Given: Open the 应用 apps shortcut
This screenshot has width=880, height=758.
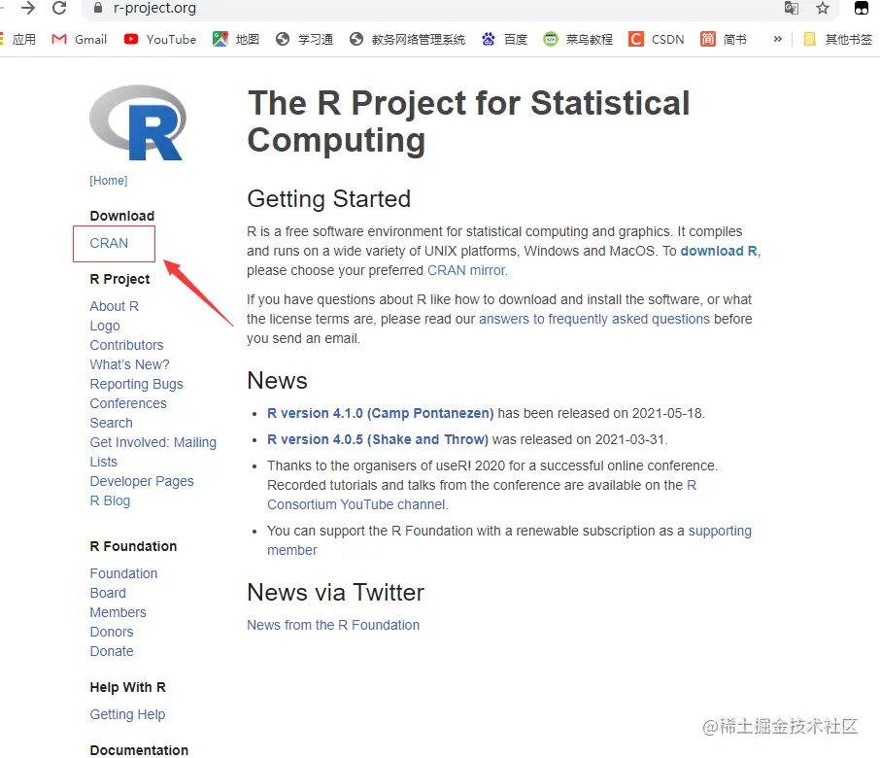Looking at the screenshot, I should click(x=17, y=39).
